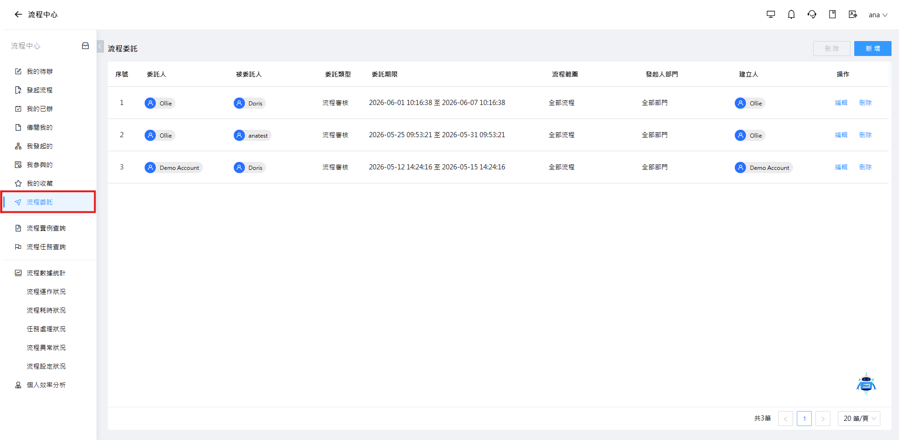
Task: Go to the next page
Action: tap(823, 419)
